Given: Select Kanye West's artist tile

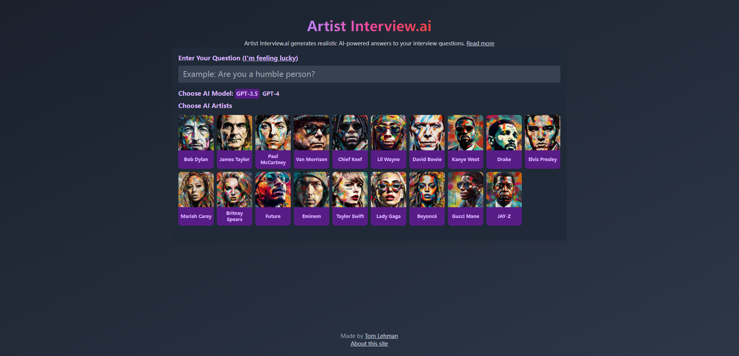Looking at the screenshot, I should coord(465,141).
